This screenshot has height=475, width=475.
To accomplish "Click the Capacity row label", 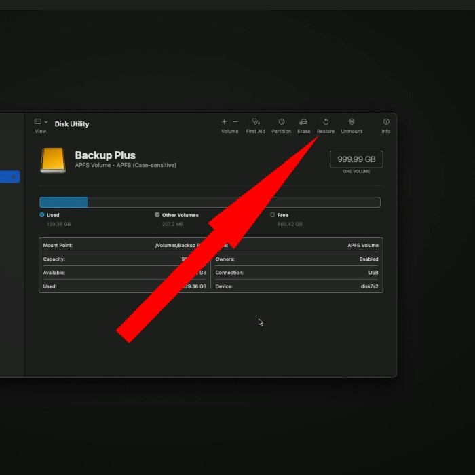I will (54, 259).
